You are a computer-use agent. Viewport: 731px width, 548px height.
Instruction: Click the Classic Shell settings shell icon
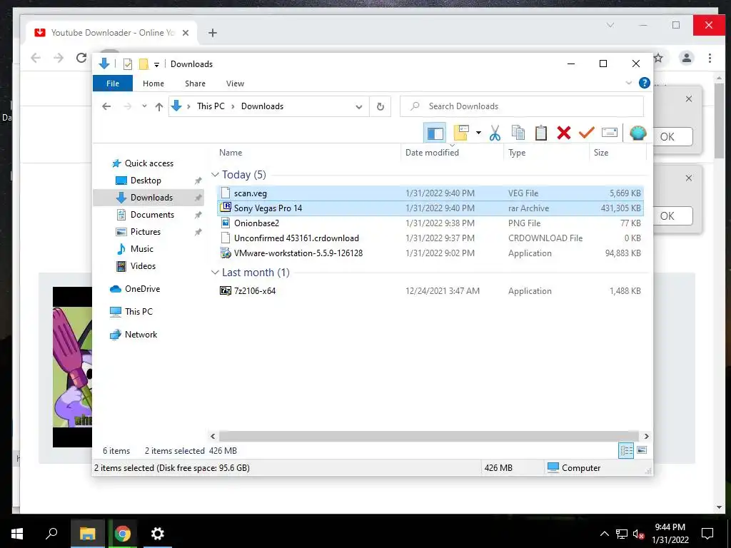637,133
